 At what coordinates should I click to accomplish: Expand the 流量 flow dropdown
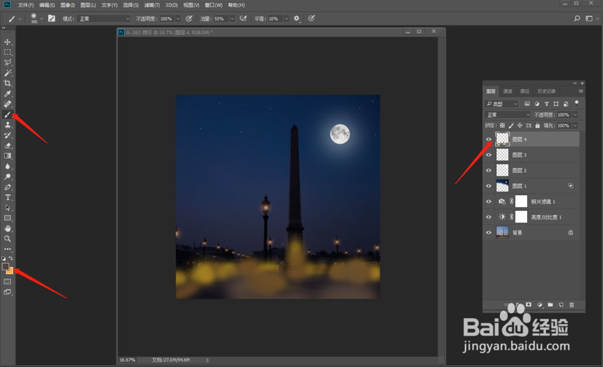[232, 19]
